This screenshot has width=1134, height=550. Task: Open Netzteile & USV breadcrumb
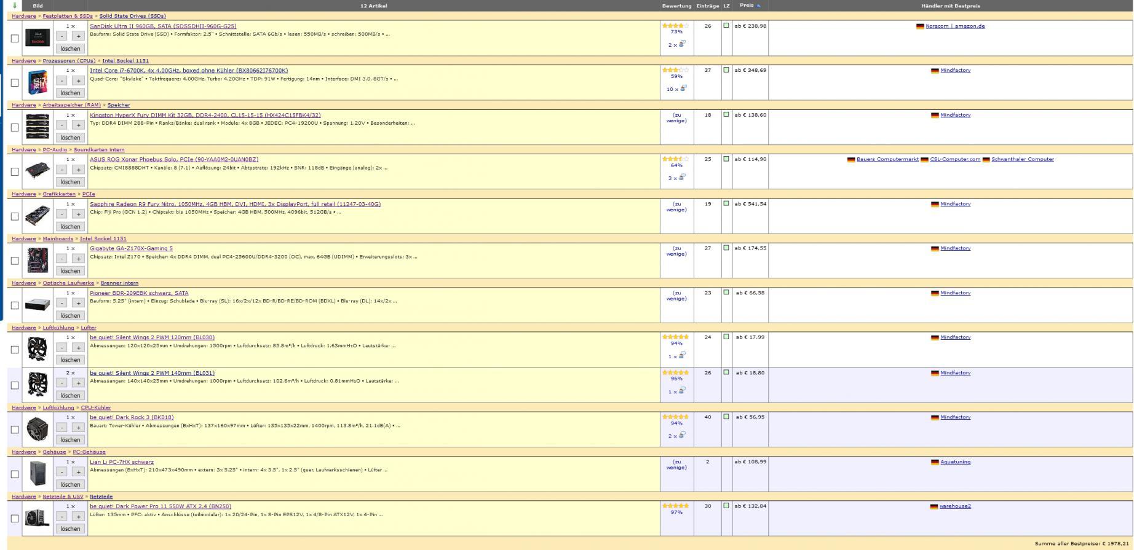tap(63, 497)
